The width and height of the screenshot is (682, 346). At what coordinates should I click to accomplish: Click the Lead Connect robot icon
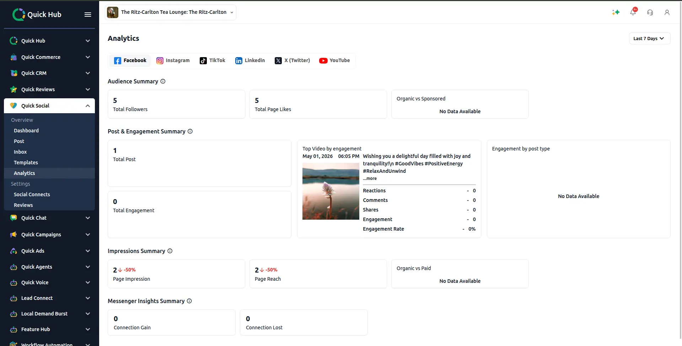tap(14, 298)
